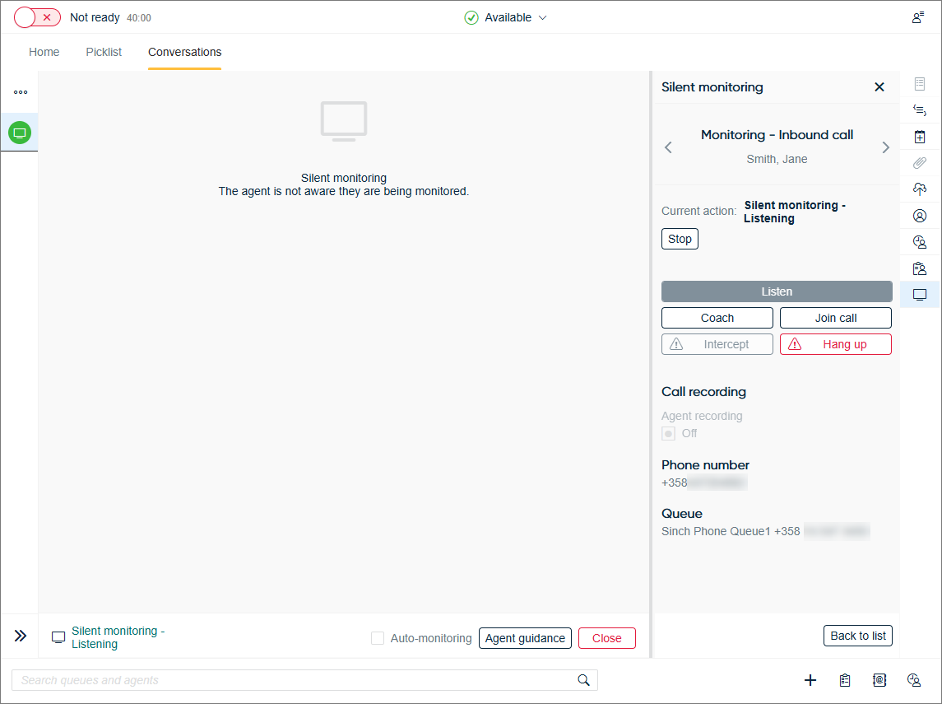The height and width of the screenshot is (704, 942).
Task: Click the Join call button
Action: click(x=835, y=318)
